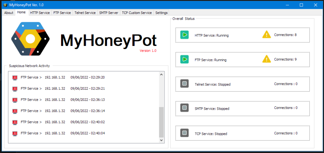Click the title bar MyHoneyPot app icon

tap(6, 5)
